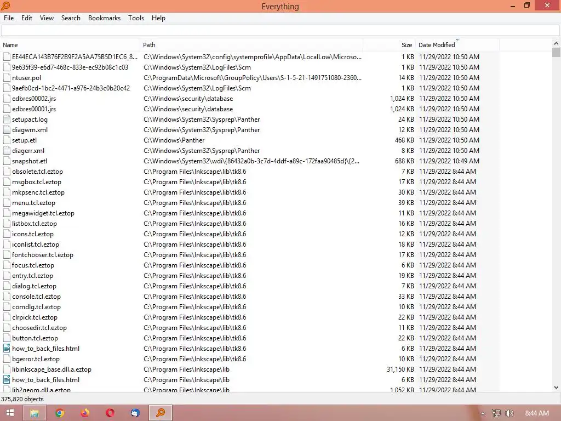This screenshot has width=561, height=421.
Task: Click the system tray network icon
Action: tap(496, 413)
